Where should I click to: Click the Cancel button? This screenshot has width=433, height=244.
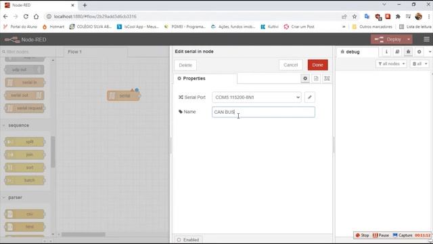coord(290,65)
